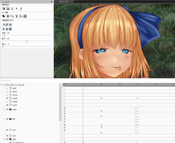Click the 表示設定 section label
This screenshot has width=175, height=143.
click(5, 5)
